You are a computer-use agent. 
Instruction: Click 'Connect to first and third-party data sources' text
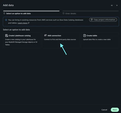60,40
